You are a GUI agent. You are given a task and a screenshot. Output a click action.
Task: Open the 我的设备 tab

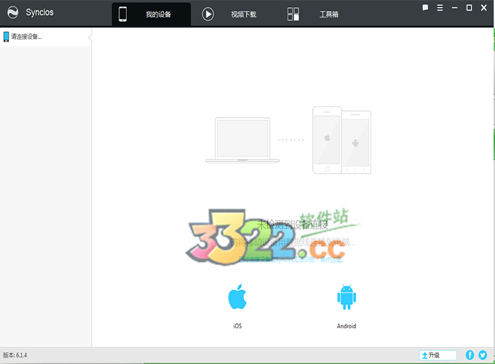coord(151,14)
